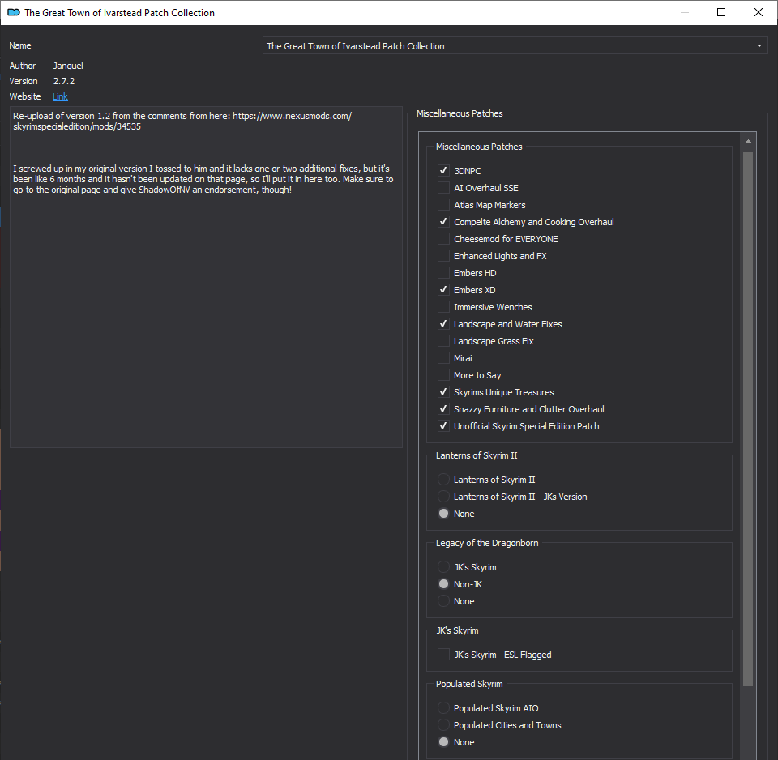This screenshot has width=778, height=760.
Task: Uncheck Compelte Alchemy and Cooking Overhaul
Action: [443, 222]
